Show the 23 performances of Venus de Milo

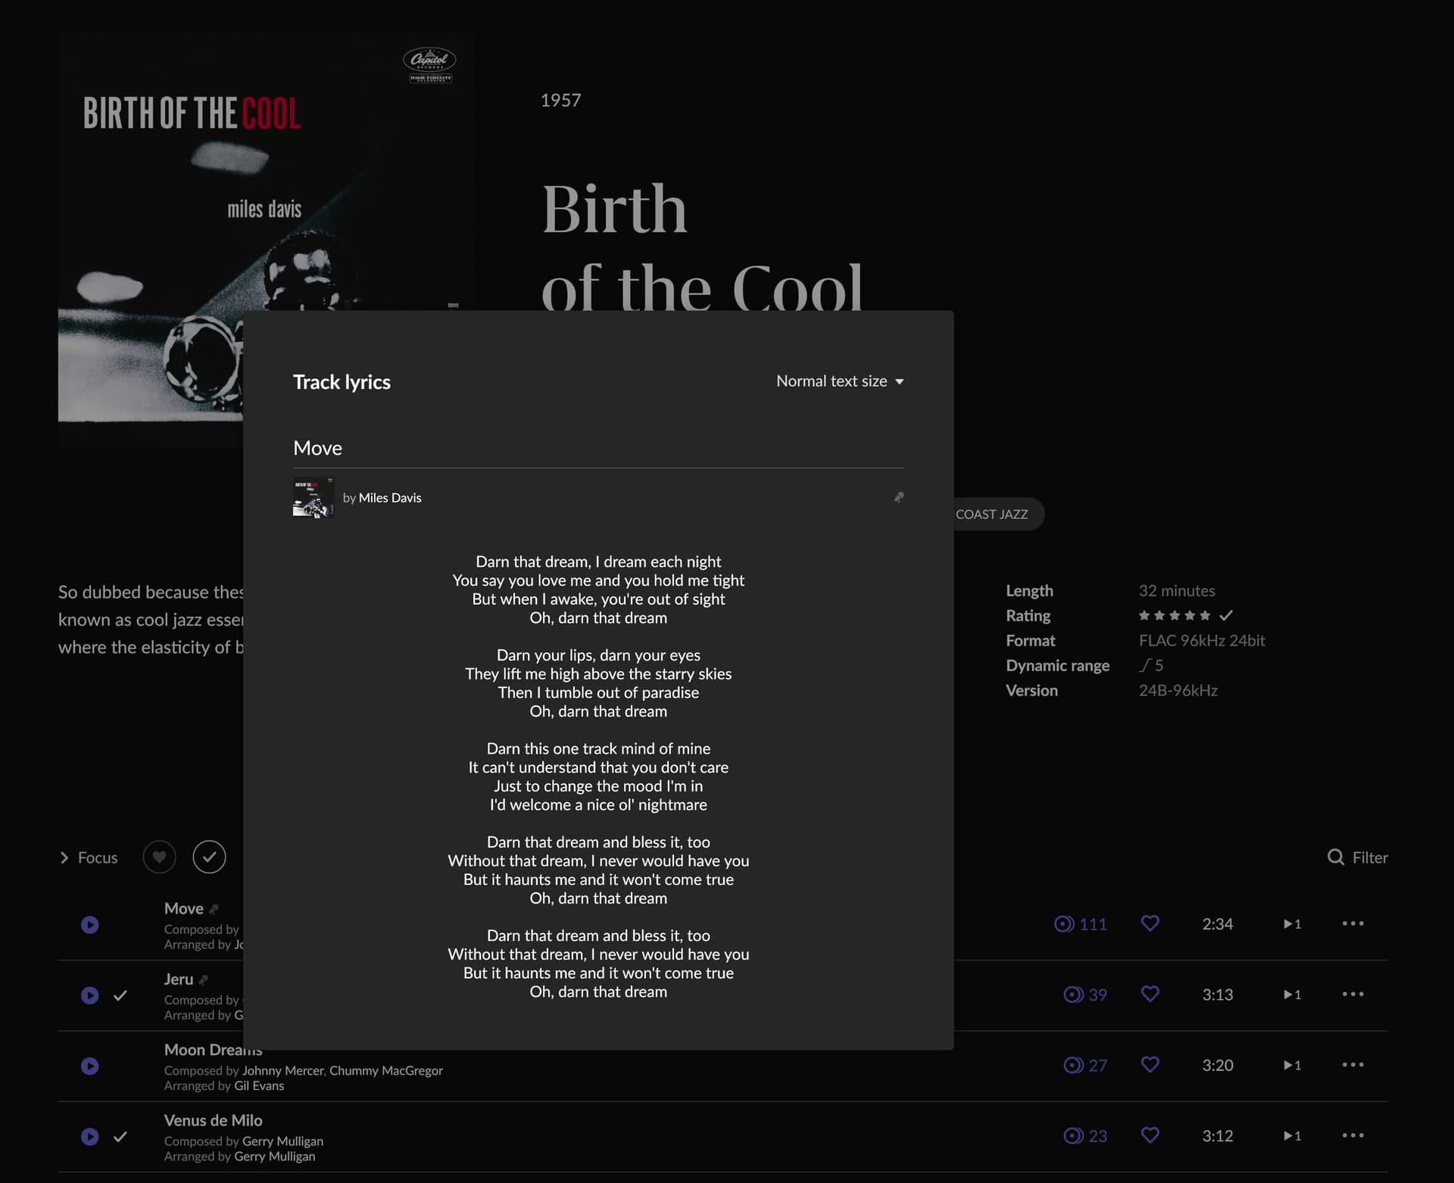[x=1085, y=1135]
